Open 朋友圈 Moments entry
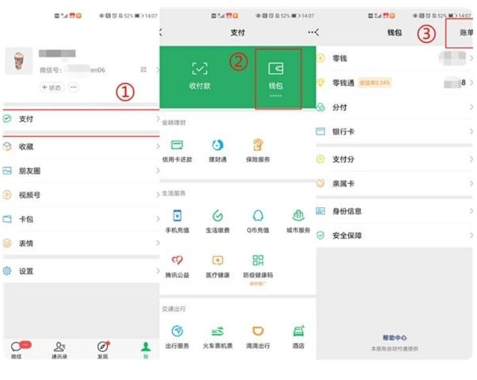This screenshot has width=477, height=380. point(81,171)
